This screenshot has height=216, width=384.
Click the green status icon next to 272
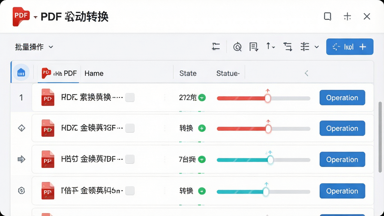202,97
